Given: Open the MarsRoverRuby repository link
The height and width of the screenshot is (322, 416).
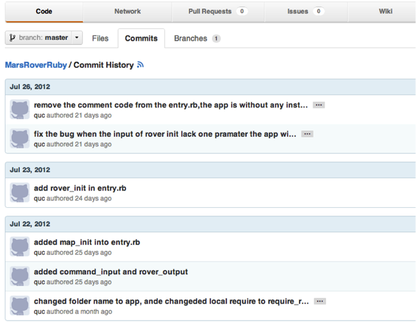Looking at the screenshot, I should point(35,65).
